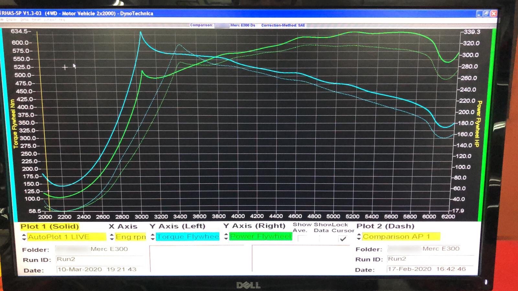The width and height of the screenshot is (518, 291).
Task: Click the X Axis stepper arrows
Action: [x=112, y=237]
